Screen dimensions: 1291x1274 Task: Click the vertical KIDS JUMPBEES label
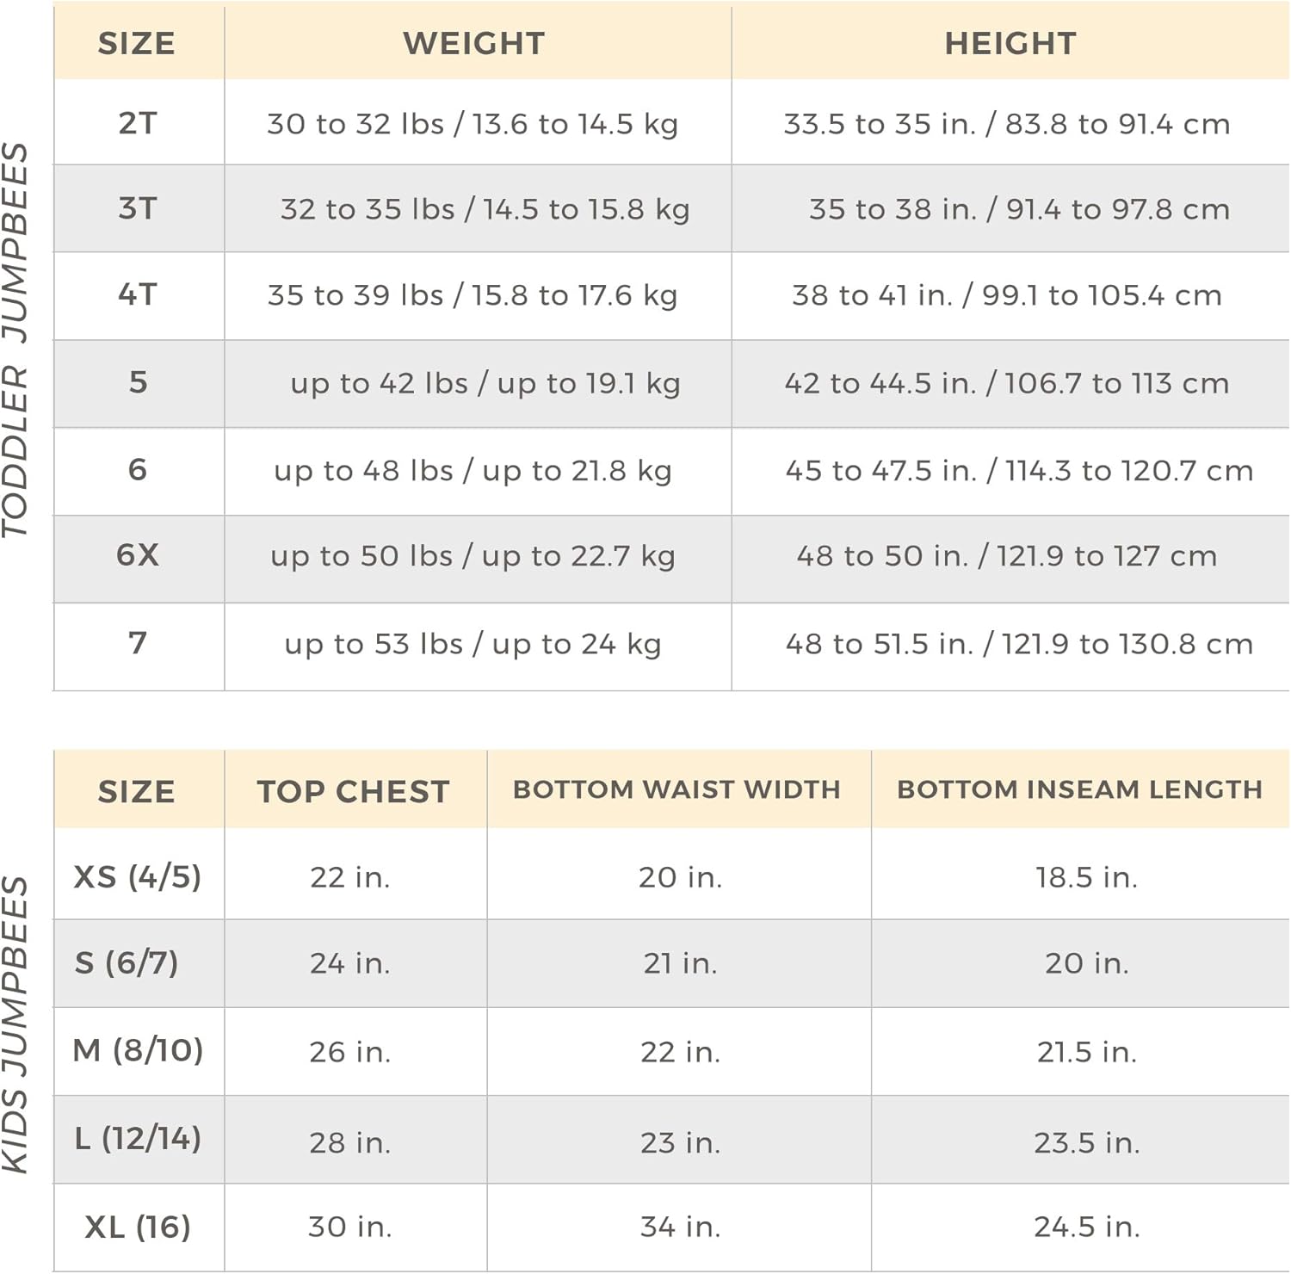15,1024
